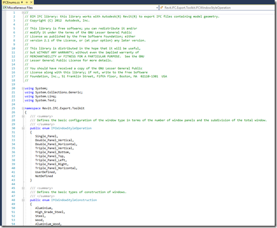Close the IFCEnums.cs tab
The image size is (277, 228).
tap(32, 2)
